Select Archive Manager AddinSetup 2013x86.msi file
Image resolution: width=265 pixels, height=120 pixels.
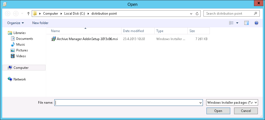[x=87, y=39]
